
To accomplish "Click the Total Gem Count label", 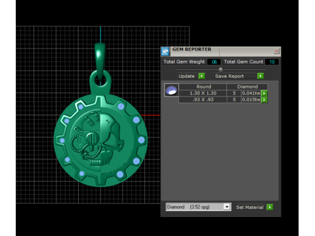I will click(243, 62).
